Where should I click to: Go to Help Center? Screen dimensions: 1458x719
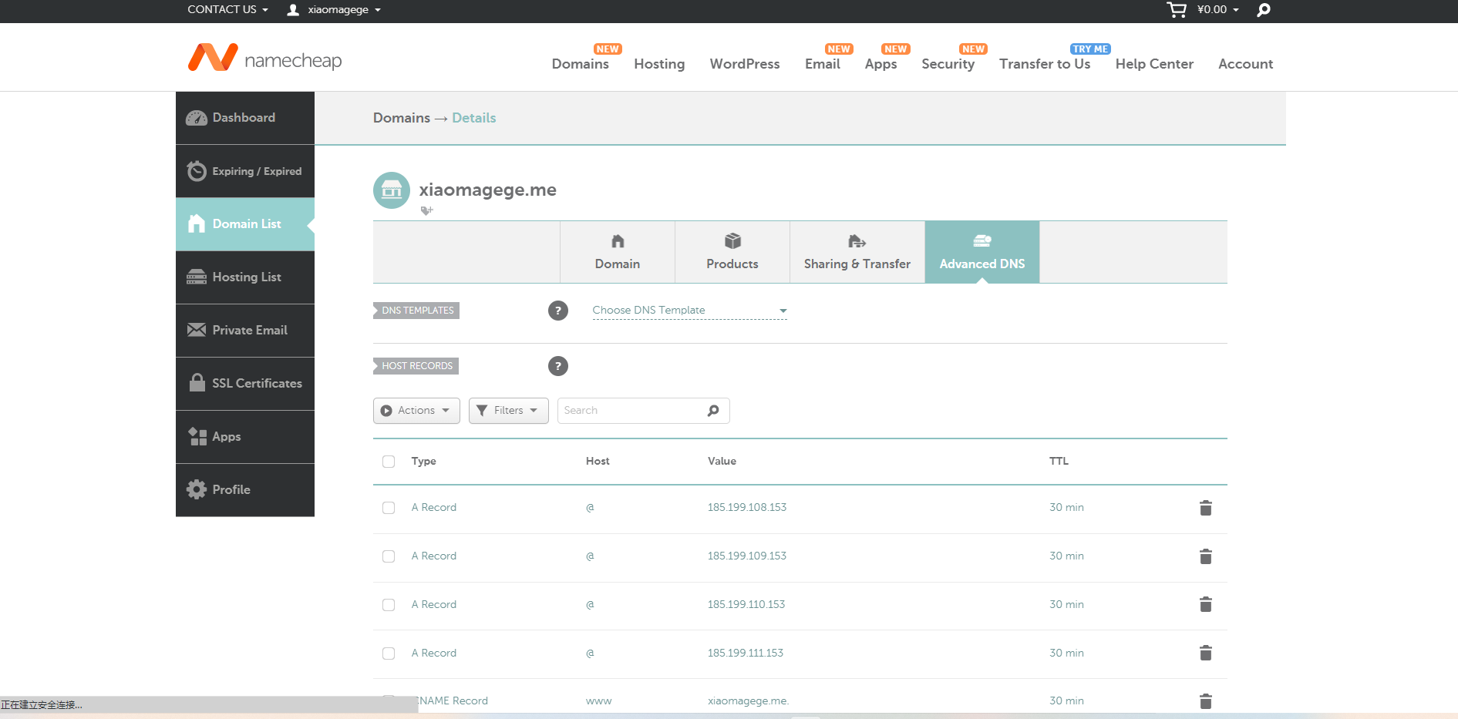click(x=1154, y=64)
